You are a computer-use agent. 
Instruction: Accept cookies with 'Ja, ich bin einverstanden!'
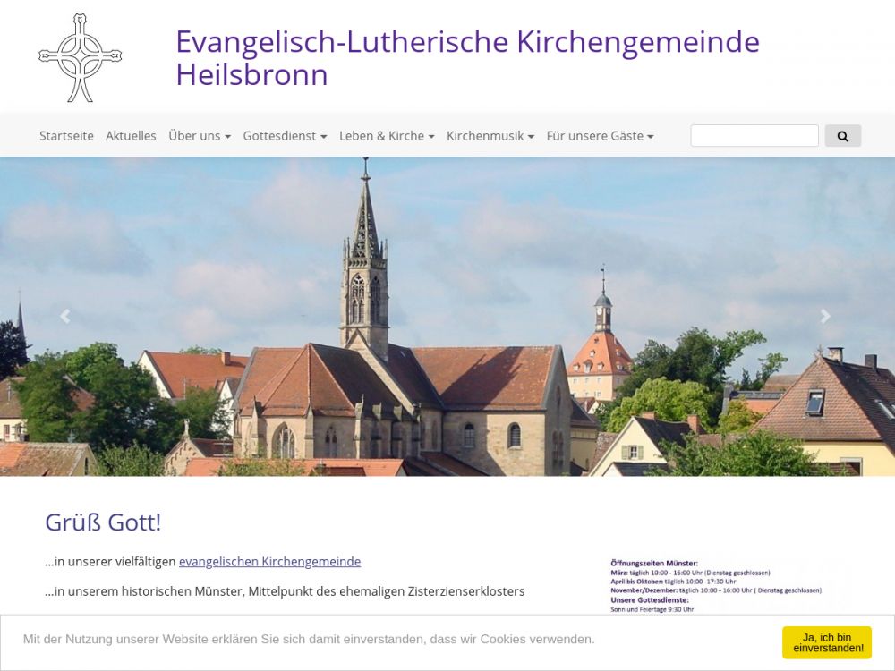826,642
